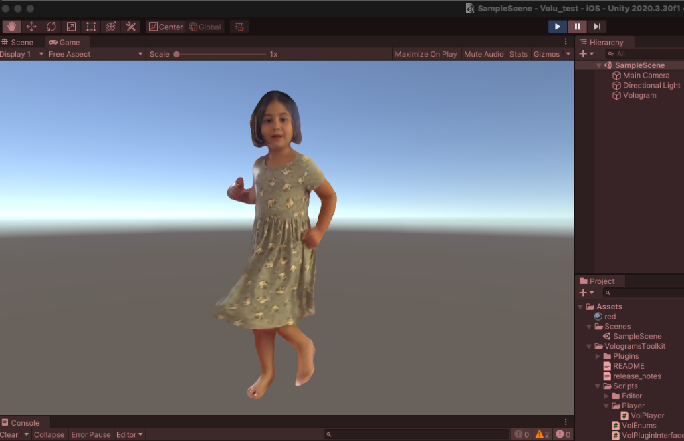Collapse the VologramsToolkit folder
This screenshot has width=684, height=441.
click(590, 347)
